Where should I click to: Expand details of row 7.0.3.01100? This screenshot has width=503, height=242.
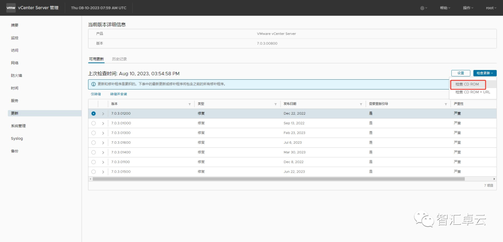coord(103,162)
